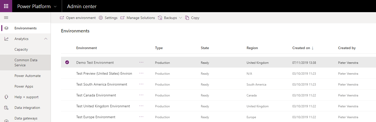Screen dimensions: 376x122
Task: Sort by Environment column header
Action: [x=86, y=48]
